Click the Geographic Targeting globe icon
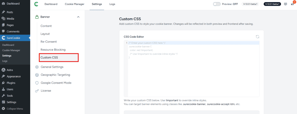The width and height of the screenshot is (297, 114). point(37,75)
